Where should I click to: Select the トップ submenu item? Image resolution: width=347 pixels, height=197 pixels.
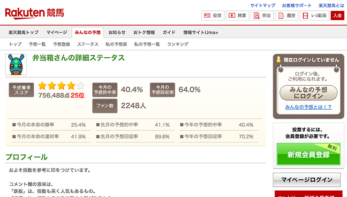pos(15,44)
